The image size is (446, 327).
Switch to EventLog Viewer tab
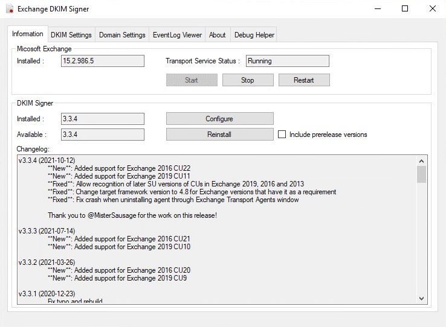point(177,35)
